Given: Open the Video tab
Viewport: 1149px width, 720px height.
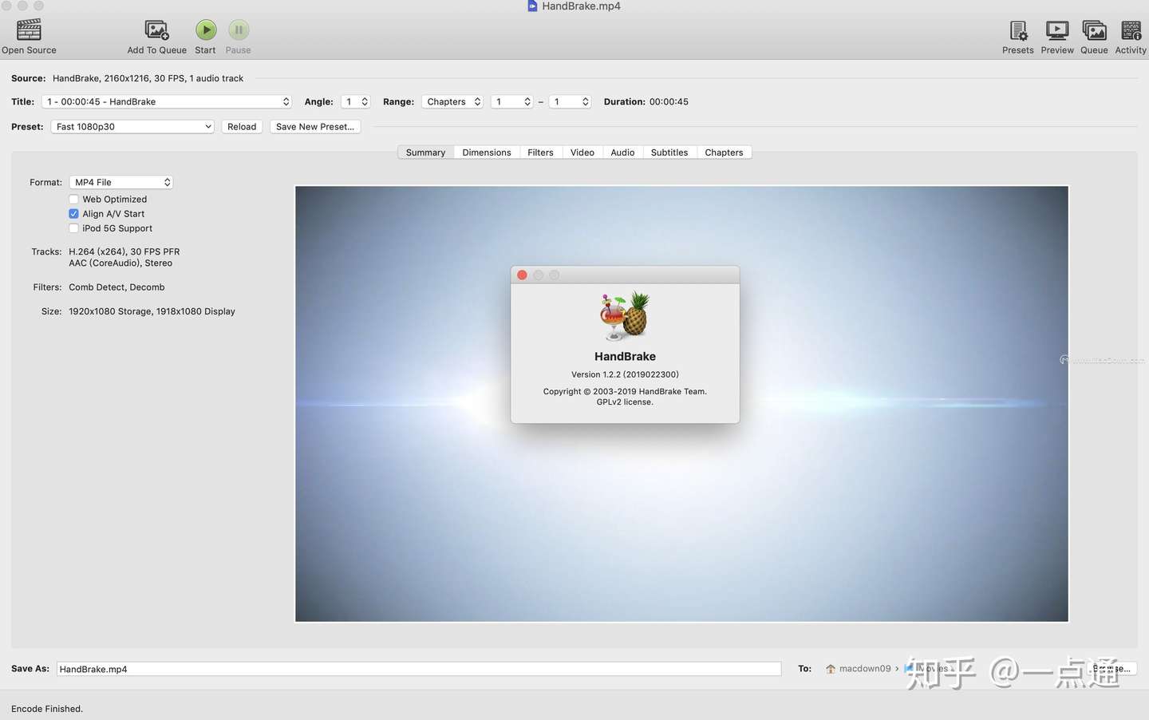Looking at the screenshot, I should pos(582,152).
